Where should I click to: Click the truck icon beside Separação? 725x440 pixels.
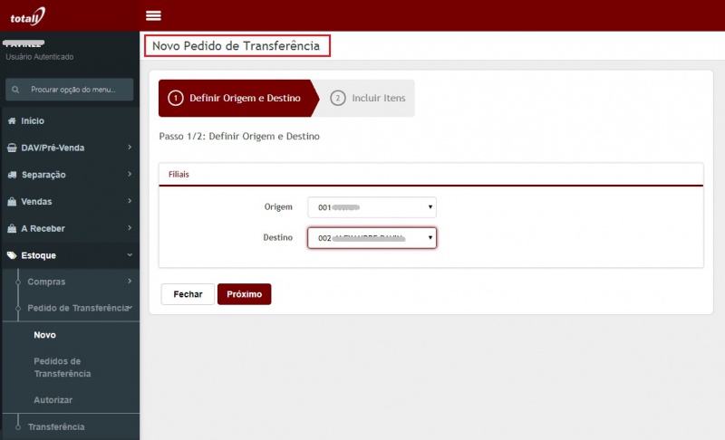point(12,175)
